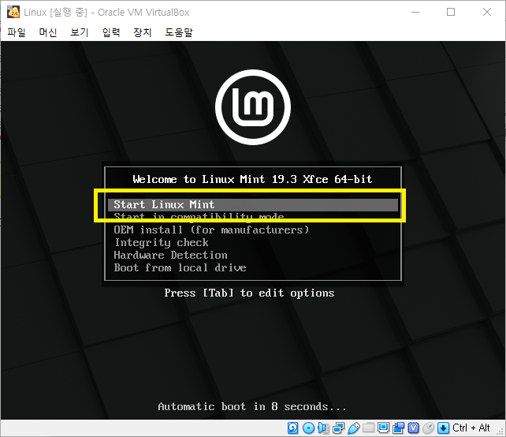The height and width of the screenshot is (437, 506).
Task: Click the mouse integration status icon
Action: pyautogui.click(x=429, y=428)
